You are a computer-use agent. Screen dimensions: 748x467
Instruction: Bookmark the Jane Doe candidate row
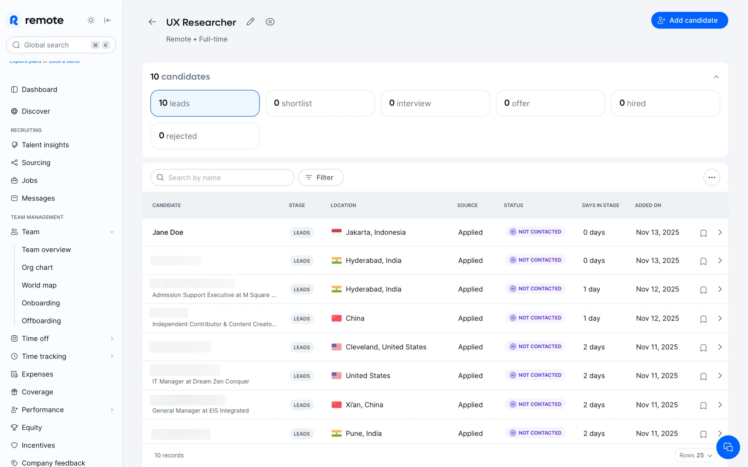click(703, 233)
